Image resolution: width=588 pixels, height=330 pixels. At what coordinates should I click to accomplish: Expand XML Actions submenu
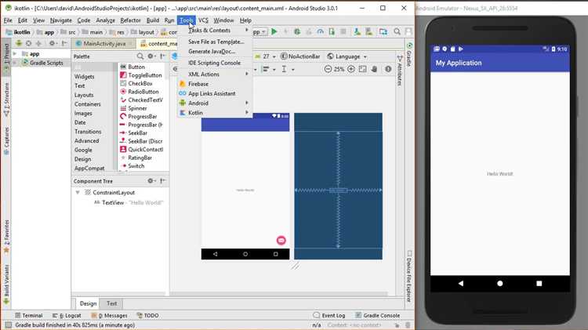214,74
